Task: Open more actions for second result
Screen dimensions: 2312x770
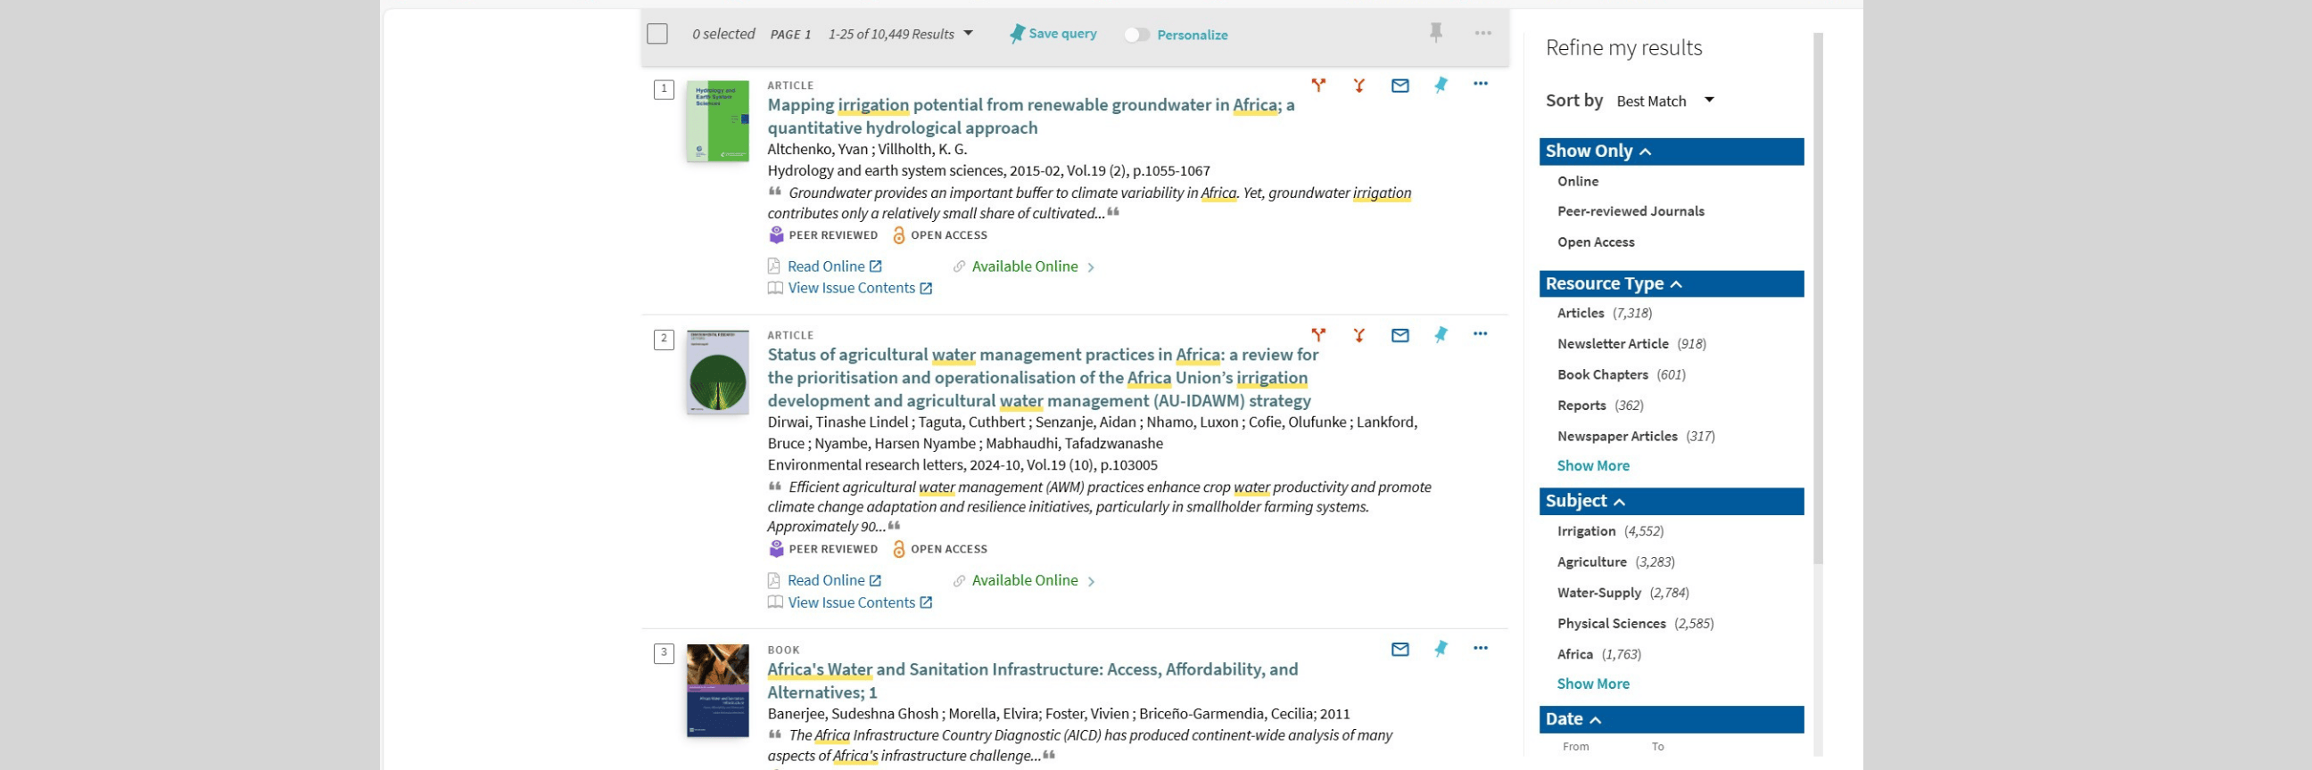Action: (x=1480, y=334)
